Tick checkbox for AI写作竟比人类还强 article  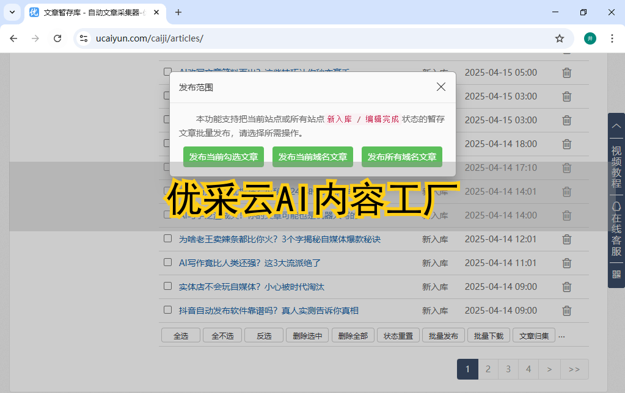(x=167, y=262)
